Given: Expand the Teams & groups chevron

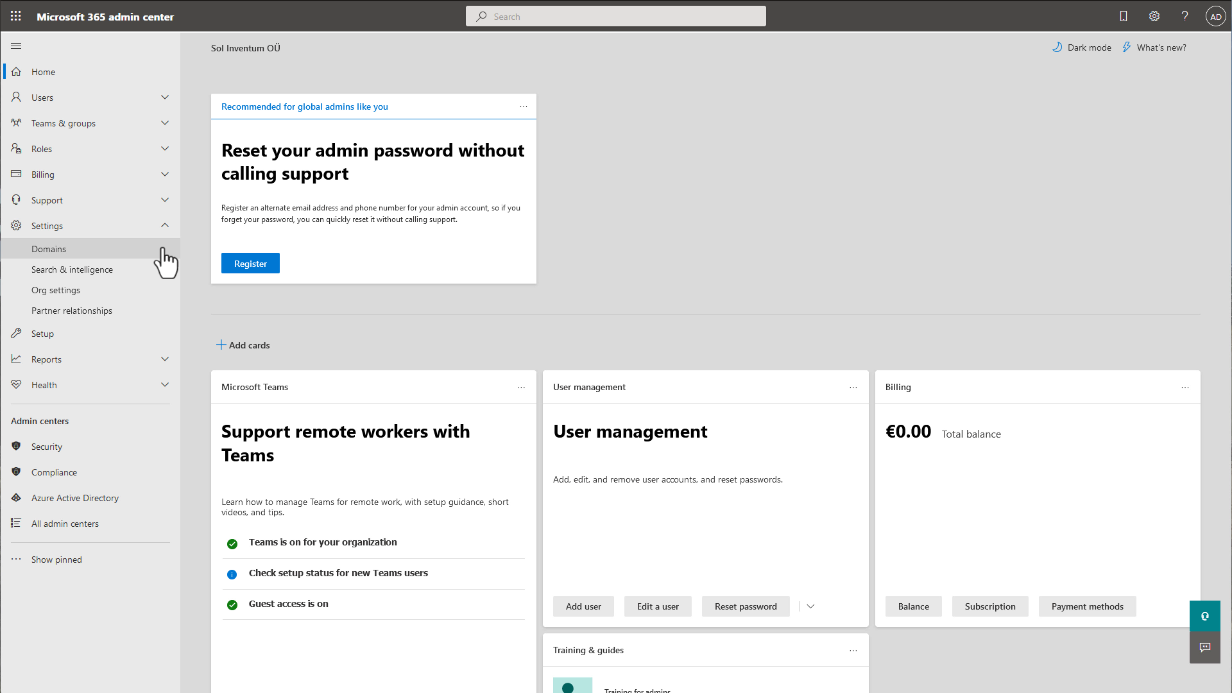Looking at the screenshot, I should 165,123.
